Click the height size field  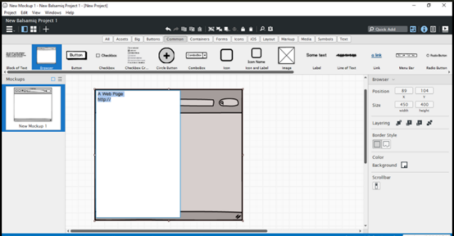[424, 104]
